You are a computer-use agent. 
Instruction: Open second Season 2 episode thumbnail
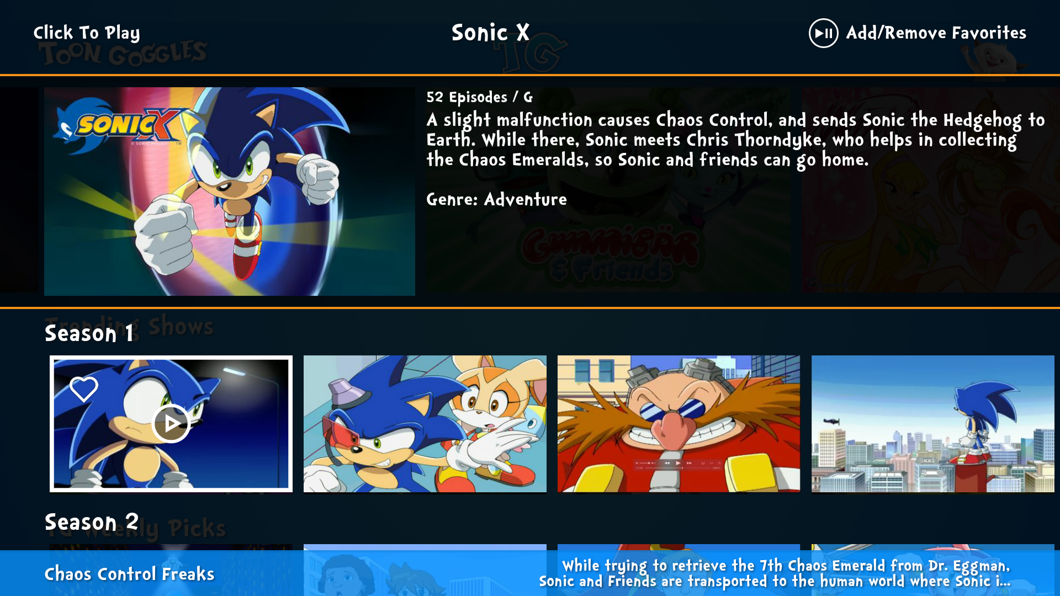(425, 547)
